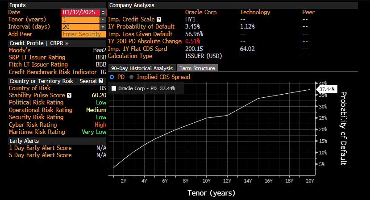The image size is (370, 200).
Task: Open the help icon next to Stability Pulse Score
Action: 69,96
